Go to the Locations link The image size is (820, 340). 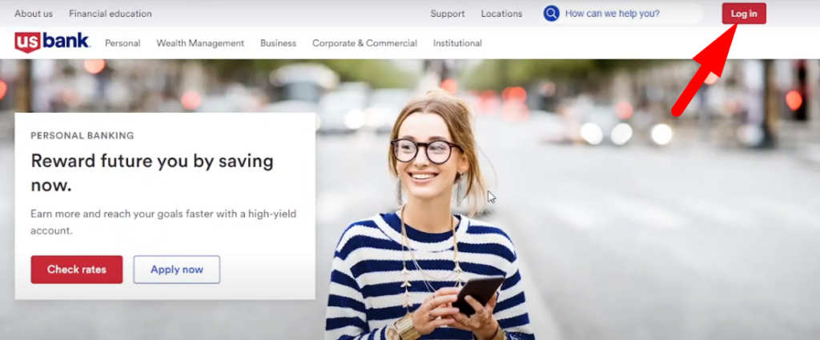(x=501, y=14)
